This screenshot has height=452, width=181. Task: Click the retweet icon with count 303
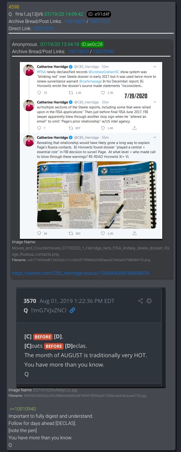click(x=71, y=233)
